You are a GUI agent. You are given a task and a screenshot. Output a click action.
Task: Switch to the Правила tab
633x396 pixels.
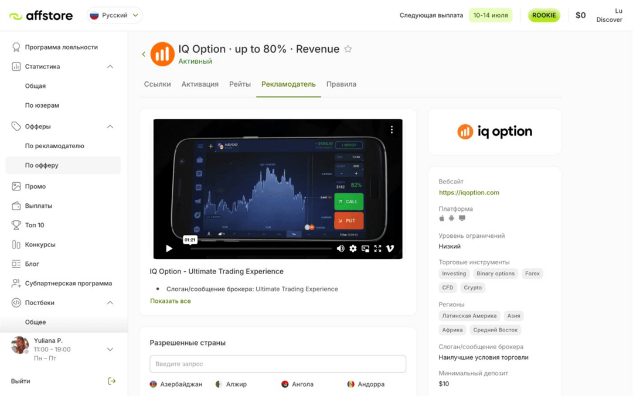click(x=341, y=84)
